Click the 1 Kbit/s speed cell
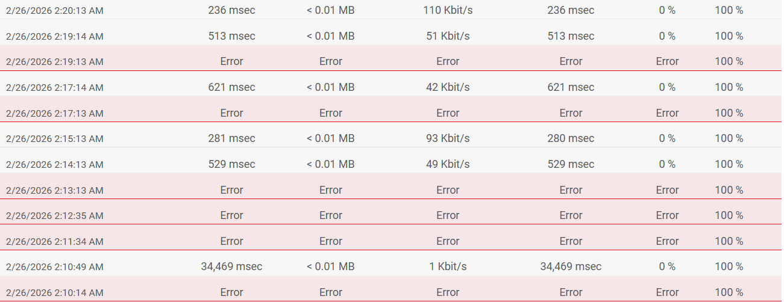784x302 pixels. click(448, 267)
